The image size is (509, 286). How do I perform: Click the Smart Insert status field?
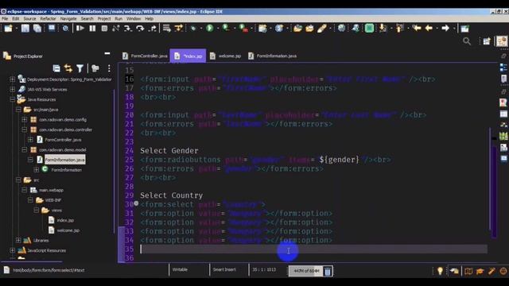[x=224, y=270]
